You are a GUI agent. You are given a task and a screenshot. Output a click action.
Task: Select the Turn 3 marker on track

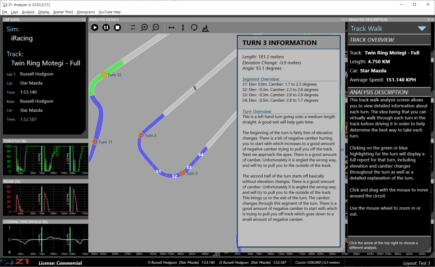point(183,173)
